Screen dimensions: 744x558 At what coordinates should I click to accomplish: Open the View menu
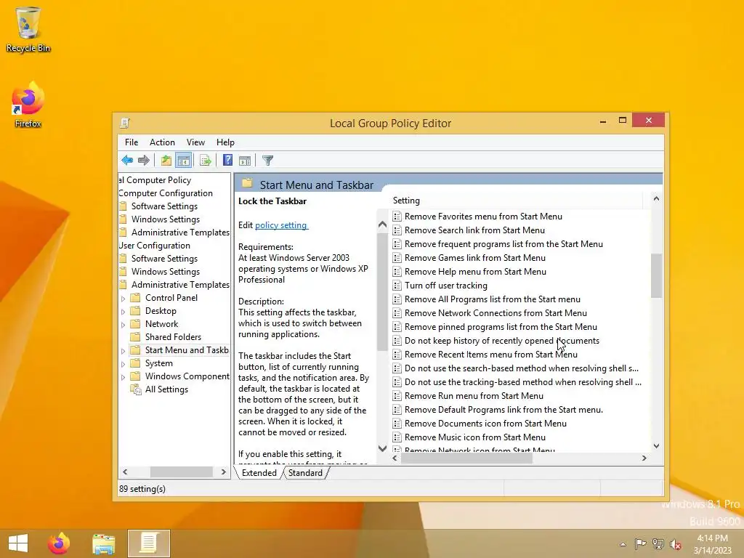[x=195, y=142]
